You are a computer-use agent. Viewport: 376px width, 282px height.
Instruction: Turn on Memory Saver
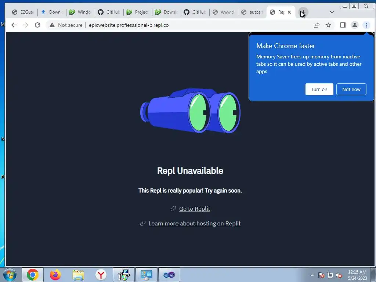(319, 89)
